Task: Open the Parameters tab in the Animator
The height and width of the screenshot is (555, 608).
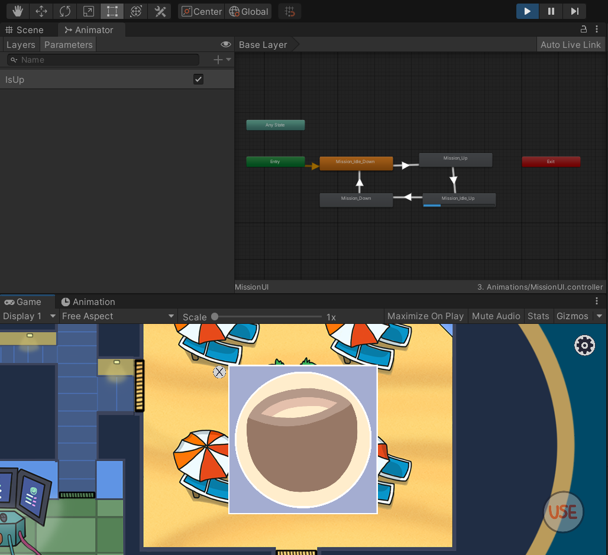Action: pos(68,44)
